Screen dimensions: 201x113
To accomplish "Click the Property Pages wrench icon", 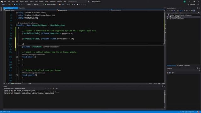I will pyautogui.click(x=173, y=73).
